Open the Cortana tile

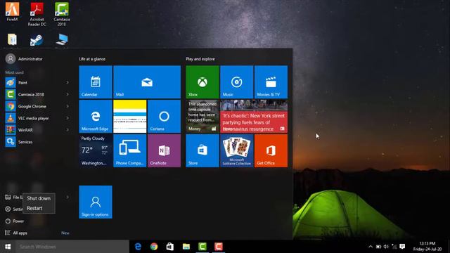(x=164, y=116)
